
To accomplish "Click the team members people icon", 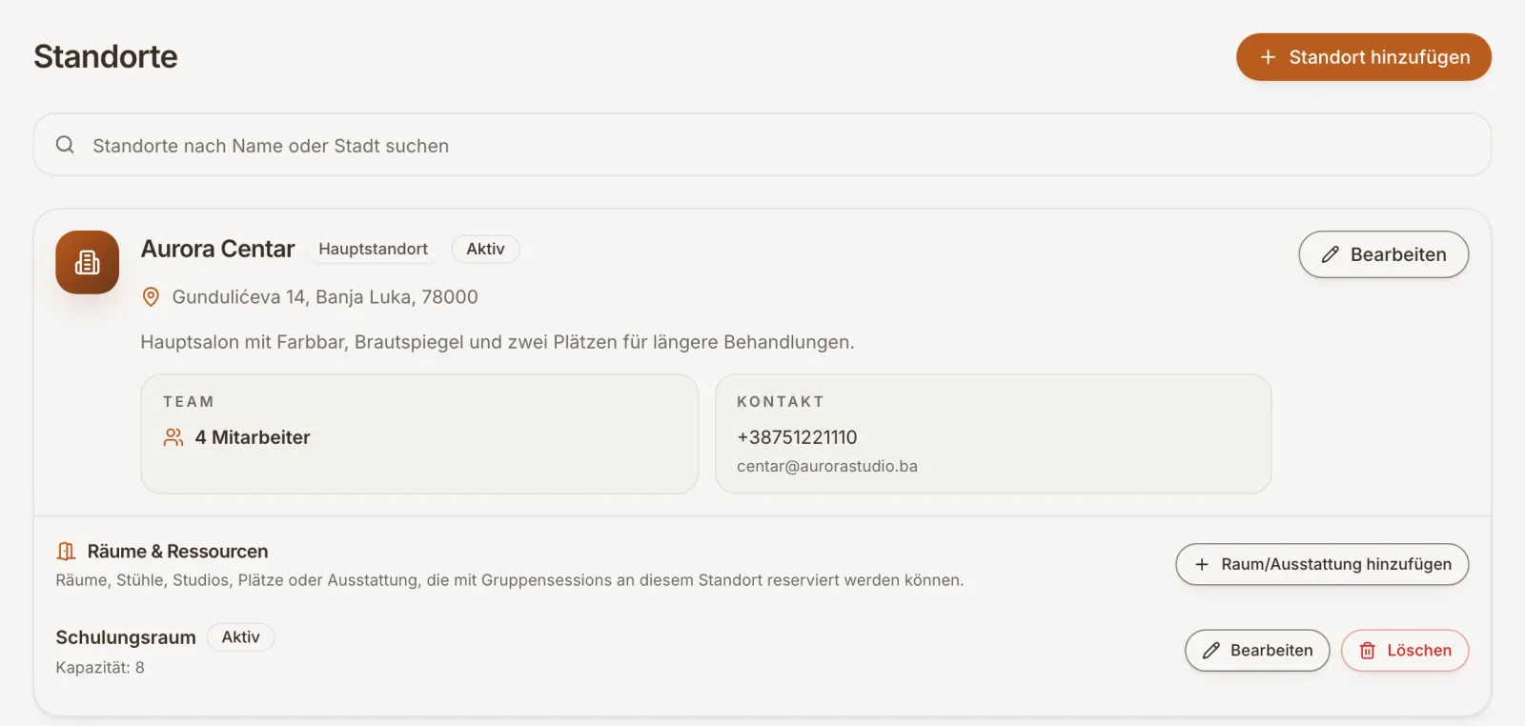I will point(173,437).
